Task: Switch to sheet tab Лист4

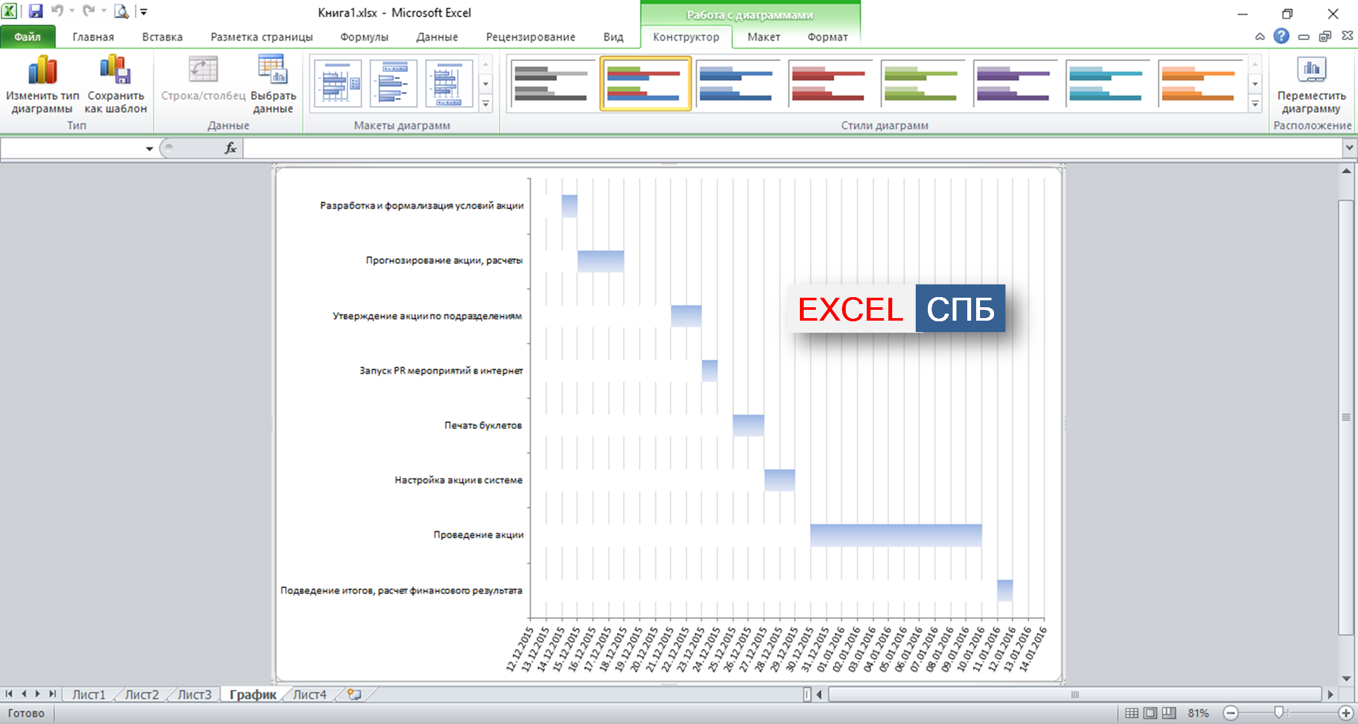Action: click(309, 695)
